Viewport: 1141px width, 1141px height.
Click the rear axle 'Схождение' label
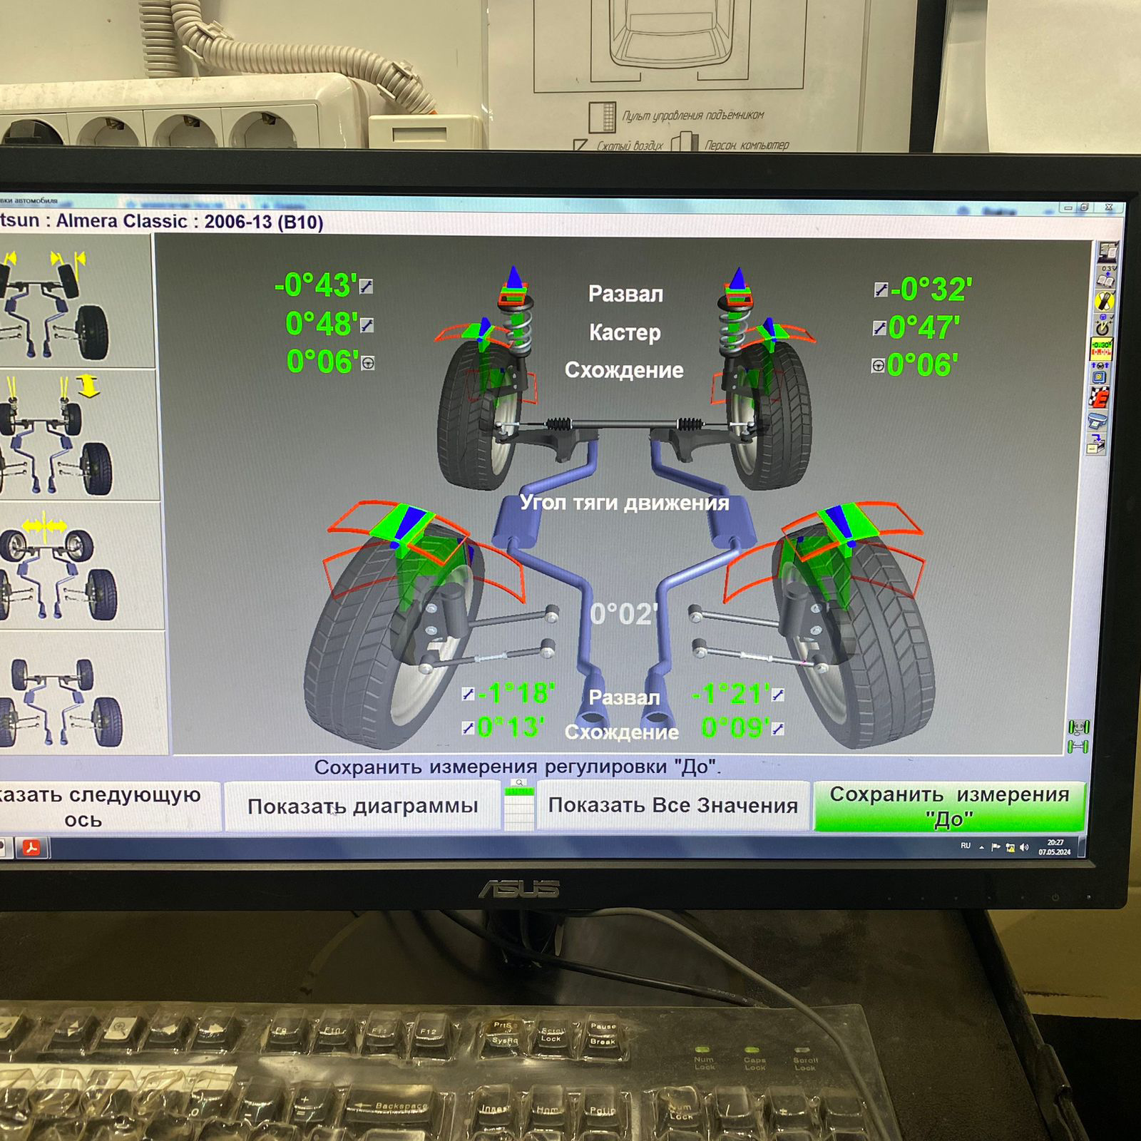(622, 732)
